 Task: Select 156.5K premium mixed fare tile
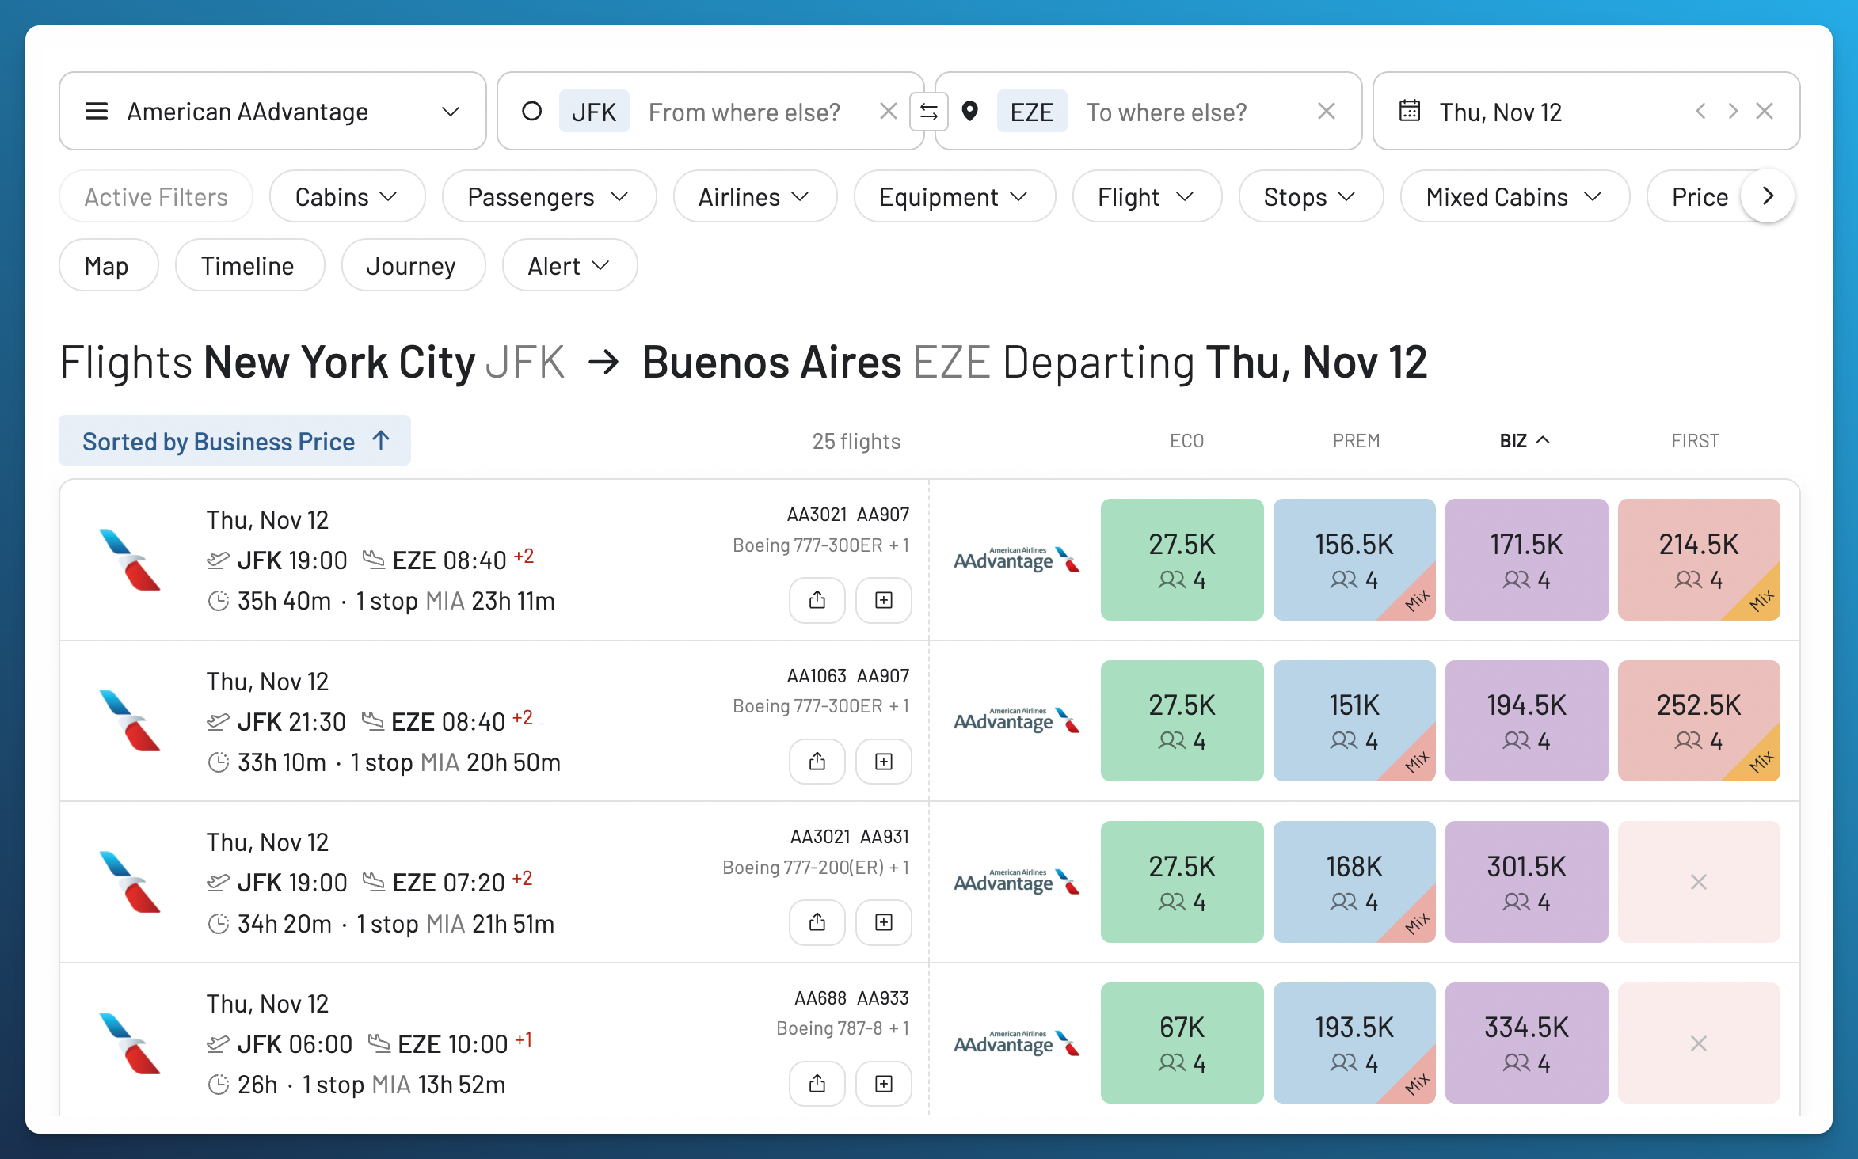[1354, 560]
